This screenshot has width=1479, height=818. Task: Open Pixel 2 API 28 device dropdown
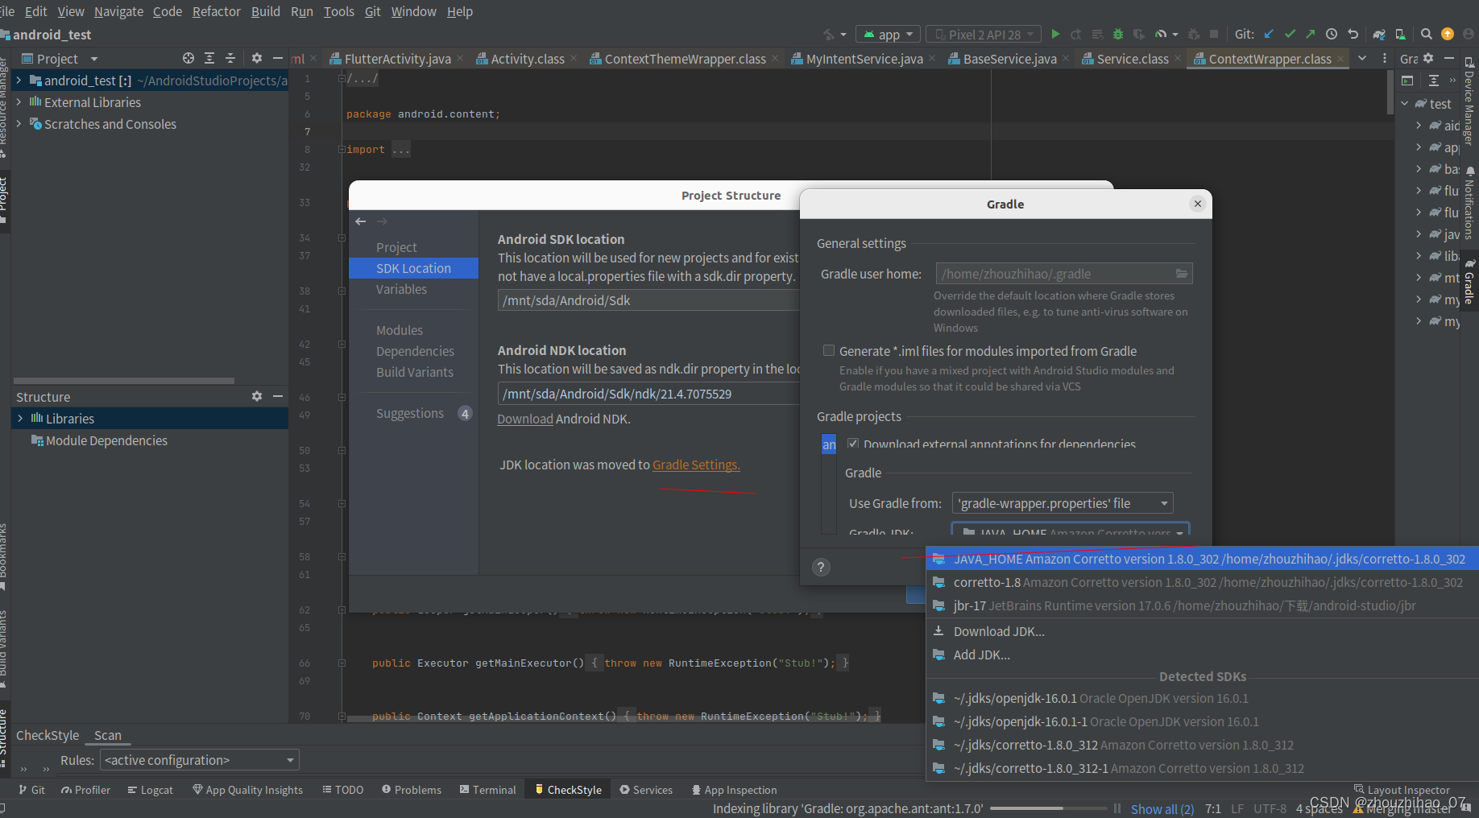pos(984,35)
